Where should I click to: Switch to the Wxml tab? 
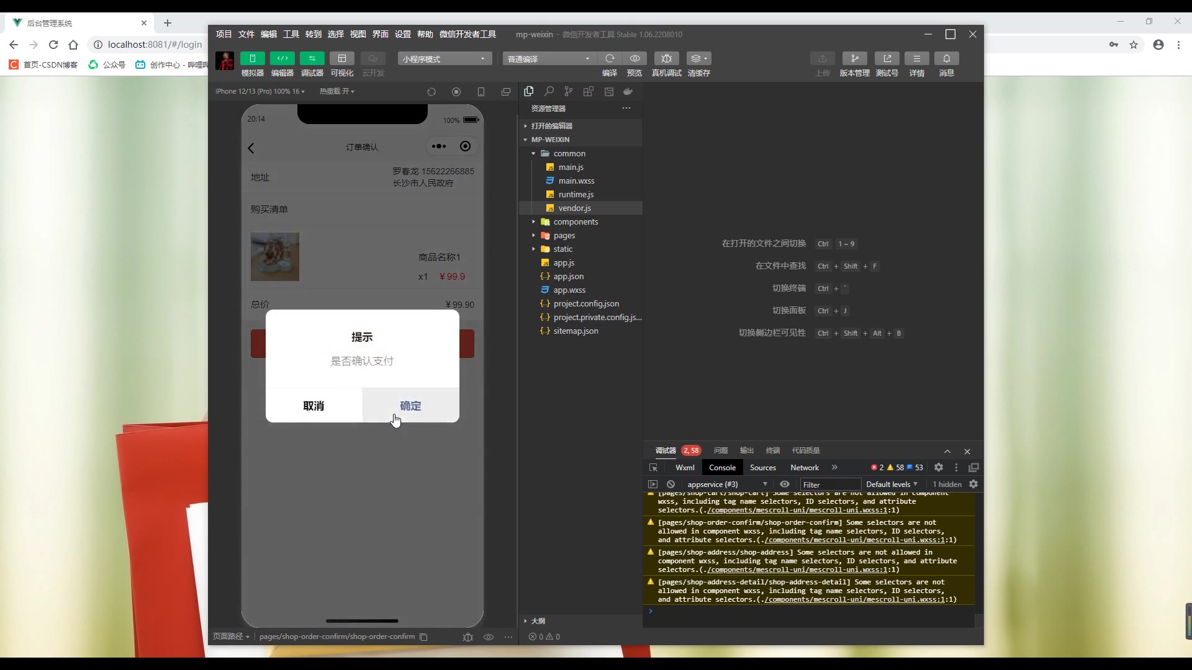[685, 468]
